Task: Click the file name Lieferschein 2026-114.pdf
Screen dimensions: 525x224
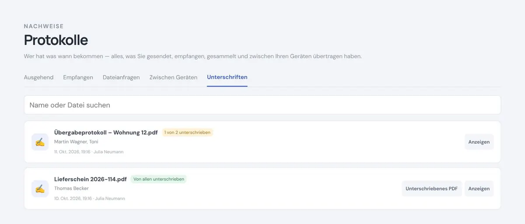Action: pos(91,179)
